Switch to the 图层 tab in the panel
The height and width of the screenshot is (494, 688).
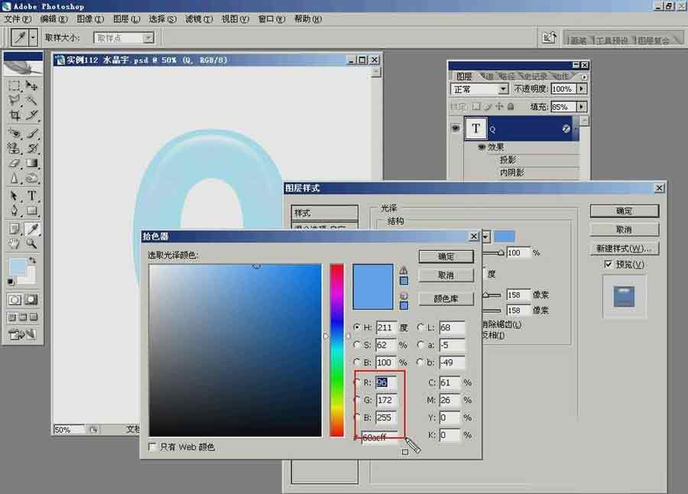(x=463, y=76)
